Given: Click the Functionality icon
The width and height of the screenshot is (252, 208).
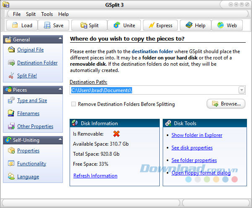Looking at the screenshot, I should tap(11, 163).
